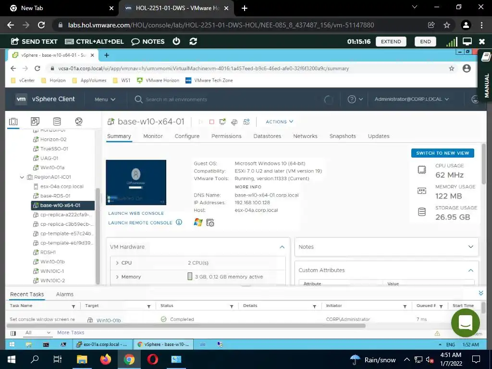Switch to the Configure tab
The image size is (492, 369).
pyautogui.click(x=187, y=136)
